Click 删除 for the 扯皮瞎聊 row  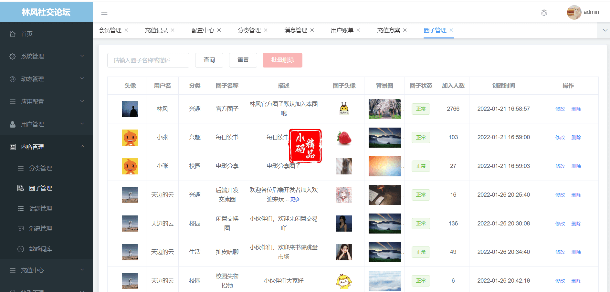(x=576, y=252)
